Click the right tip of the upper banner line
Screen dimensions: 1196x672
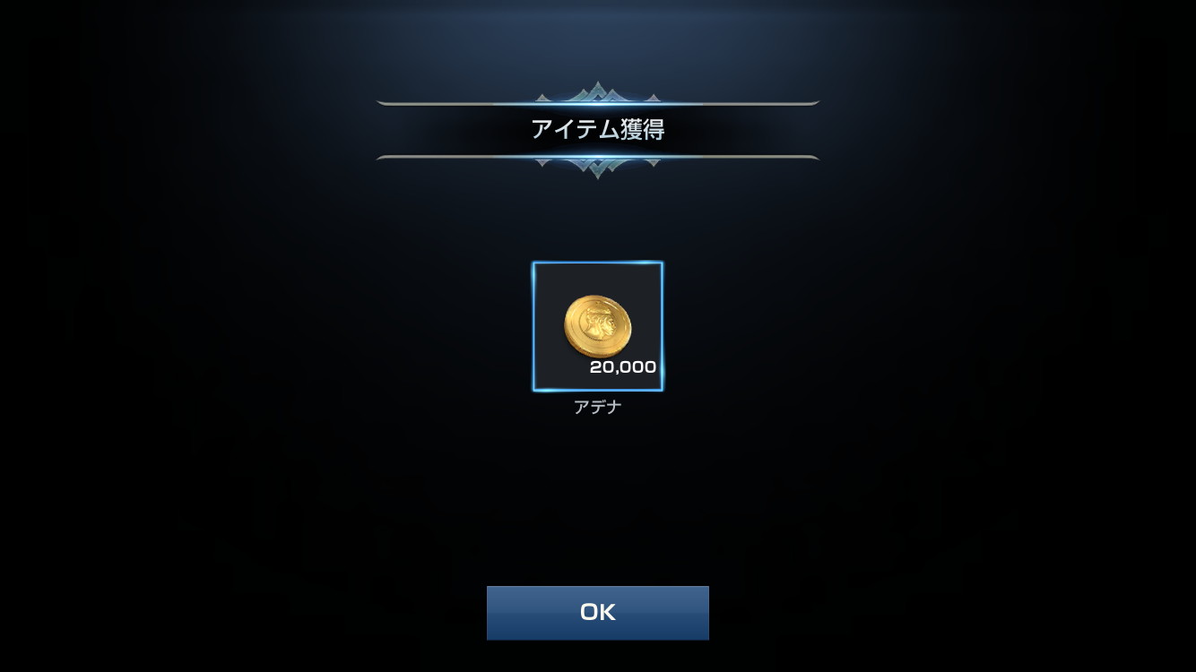tap(815, 103)
